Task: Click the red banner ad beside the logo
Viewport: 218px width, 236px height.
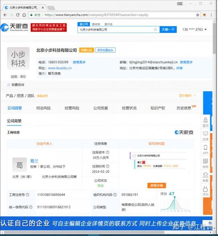Action: (49, 27)
